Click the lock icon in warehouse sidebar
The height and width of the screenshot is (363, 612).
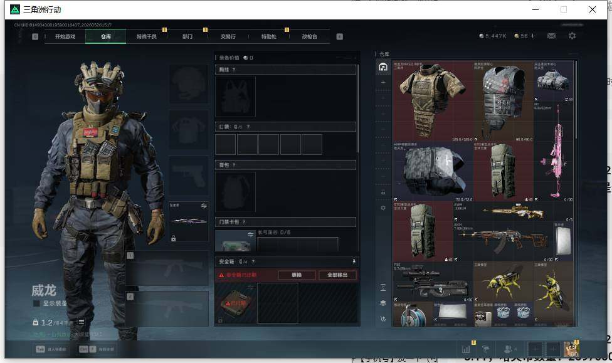pyautogui.click(x=383, y=192)
